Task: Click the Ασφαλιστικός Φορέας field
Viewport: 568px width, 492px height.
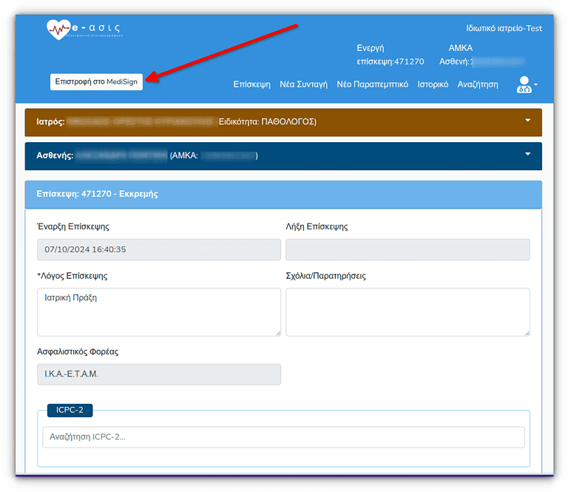Action: [158, 374]
